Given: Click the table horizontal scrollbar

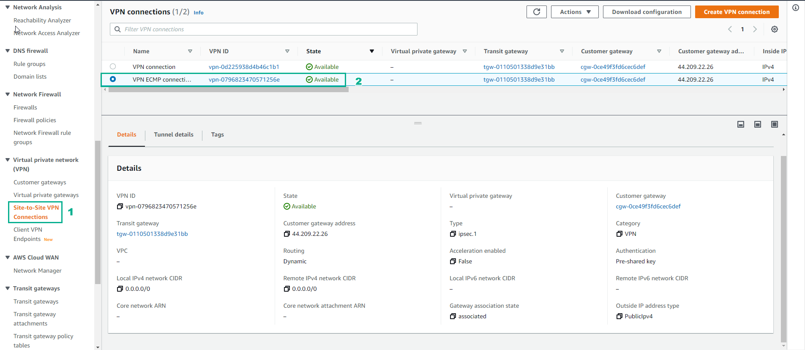Looking at the screenshot, I should [x=229, y=90].
